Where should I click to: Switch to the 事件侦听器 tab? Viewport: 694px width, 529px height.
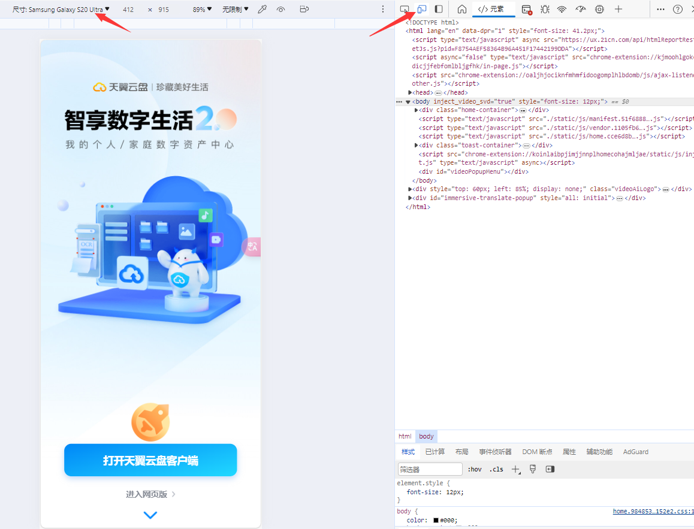pyautogui.click(x=495, y=452)
